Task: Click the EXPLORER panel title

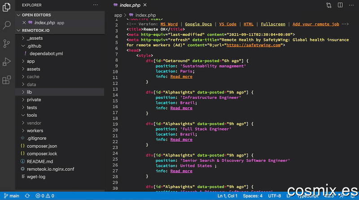Action: point(31,5)
